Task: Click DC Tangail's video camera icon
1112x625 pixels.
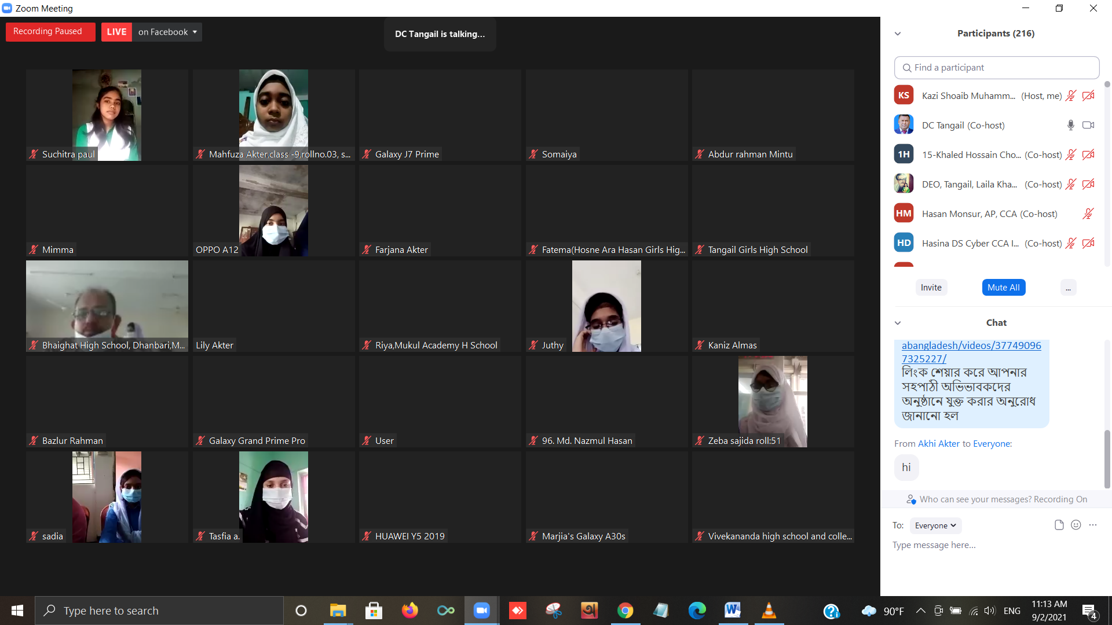Action: click(1088, 125)
